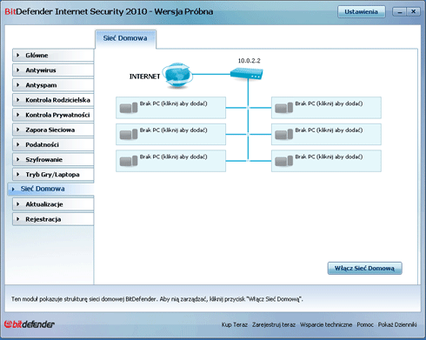Image resolution: width=426 pixels, height=340 pixels.
Task: Select Kontrola Prywatności in sidebar
Action: [53, 115]
